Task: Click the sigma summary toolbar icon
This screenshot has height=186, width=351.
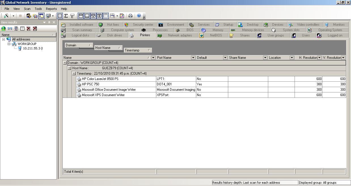Action: [x=66, y=16]
